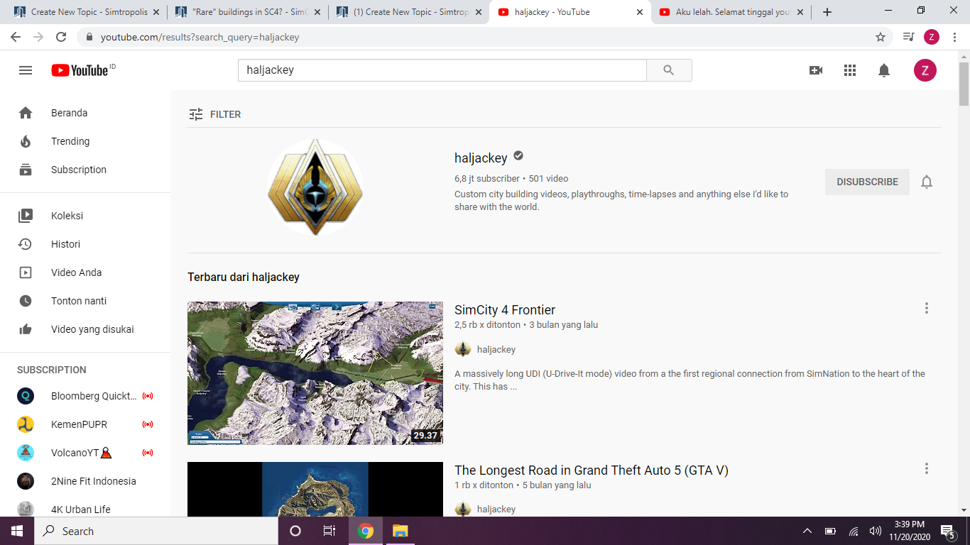Switch to "Rare" buildings in SC4 tab
The width and height of the screenshot is (970, 545).
click(248, 12)
